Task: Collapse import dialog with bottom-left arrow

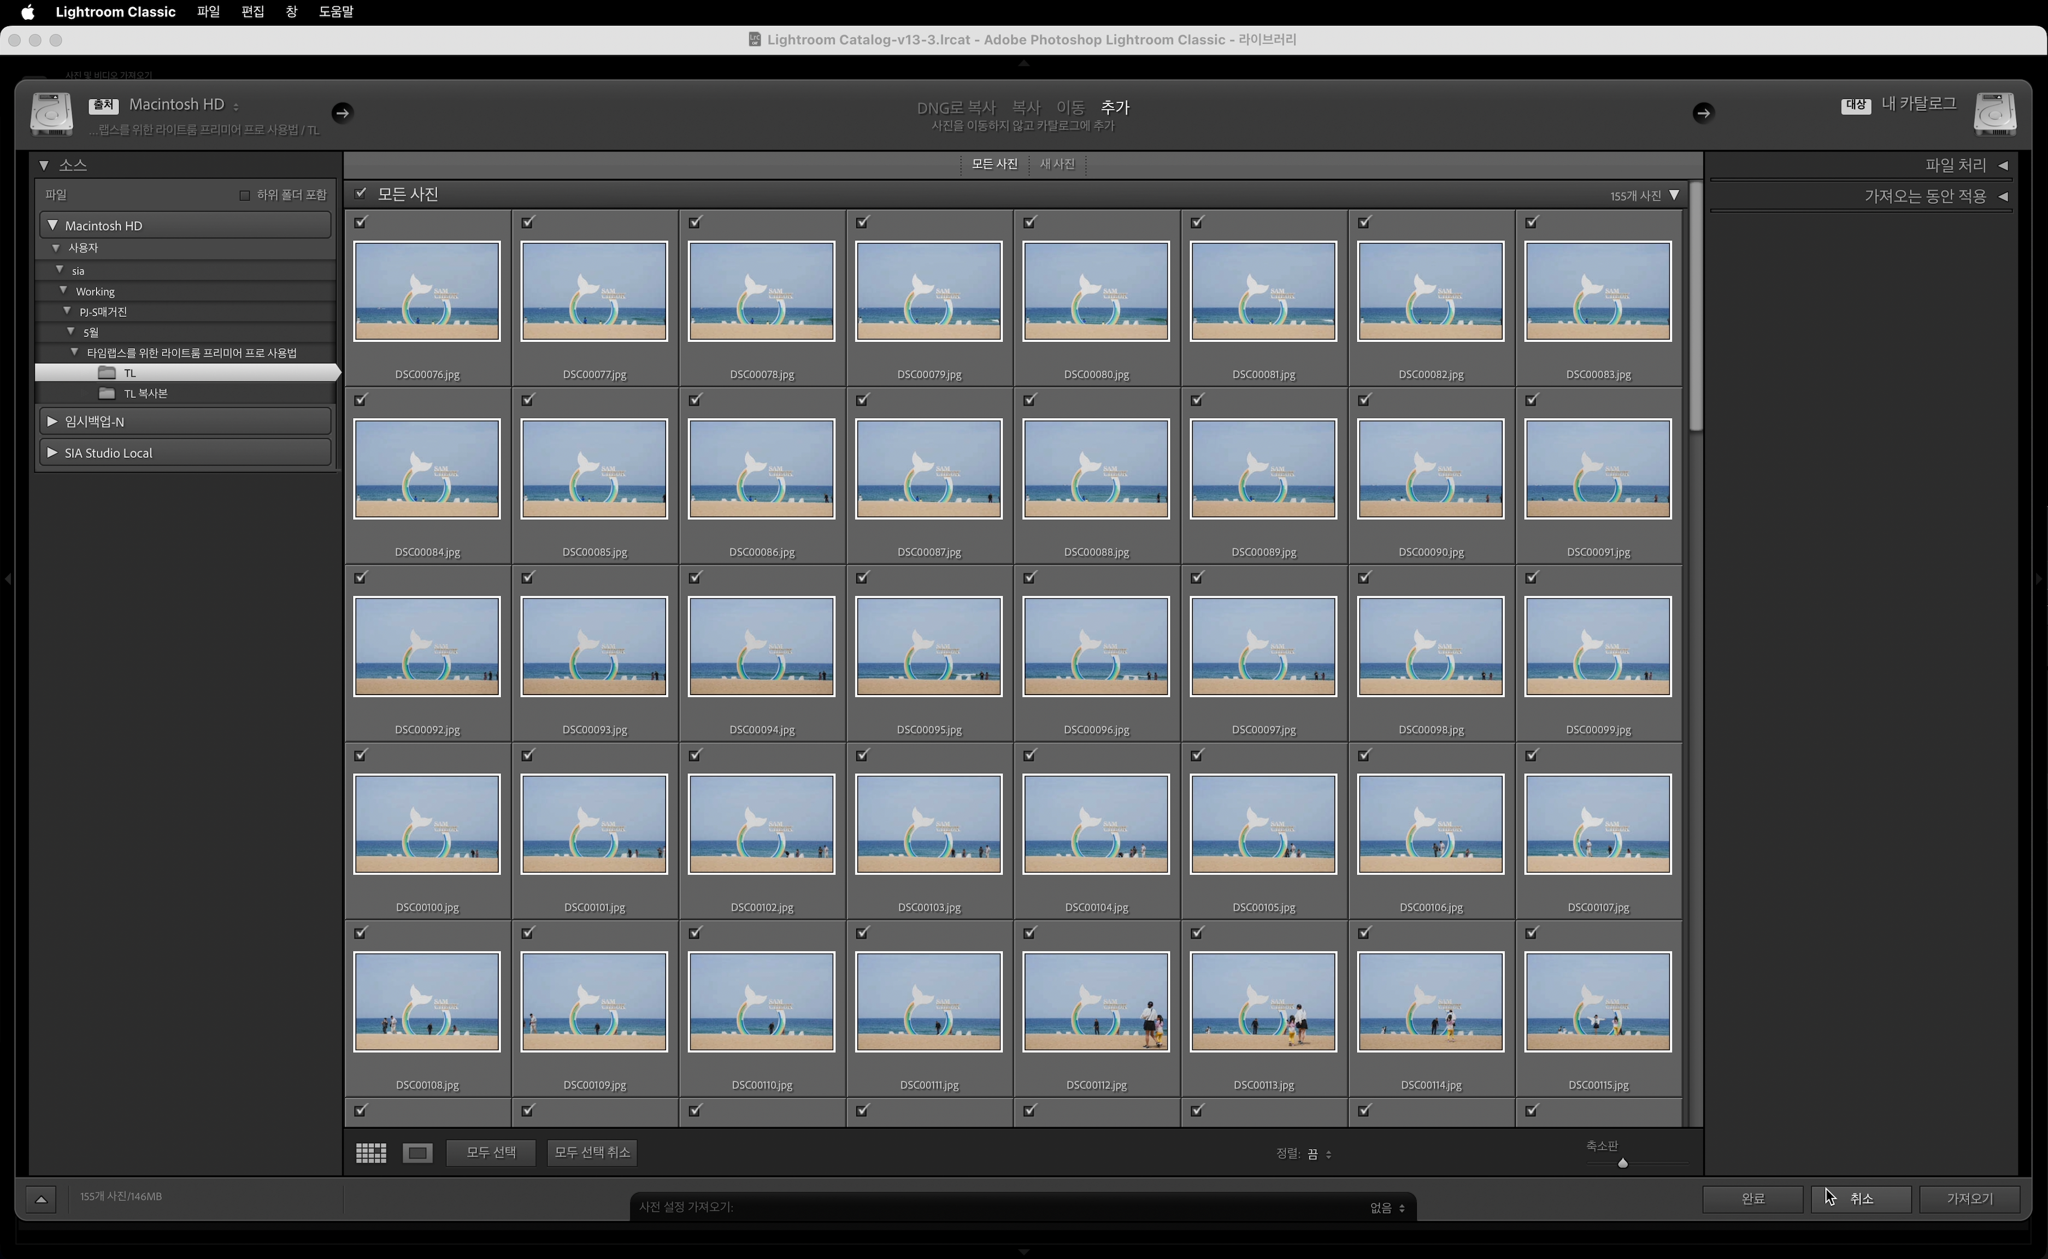Action: coord(41,1198)
